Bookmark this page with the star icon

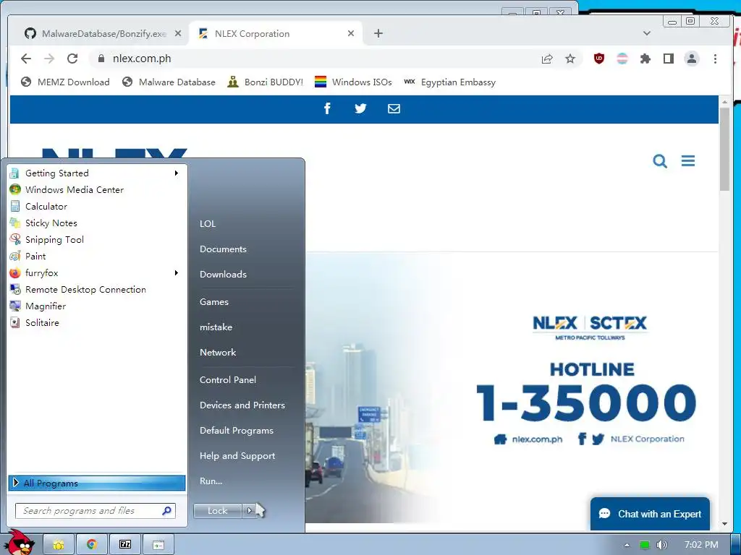point(570,59)
